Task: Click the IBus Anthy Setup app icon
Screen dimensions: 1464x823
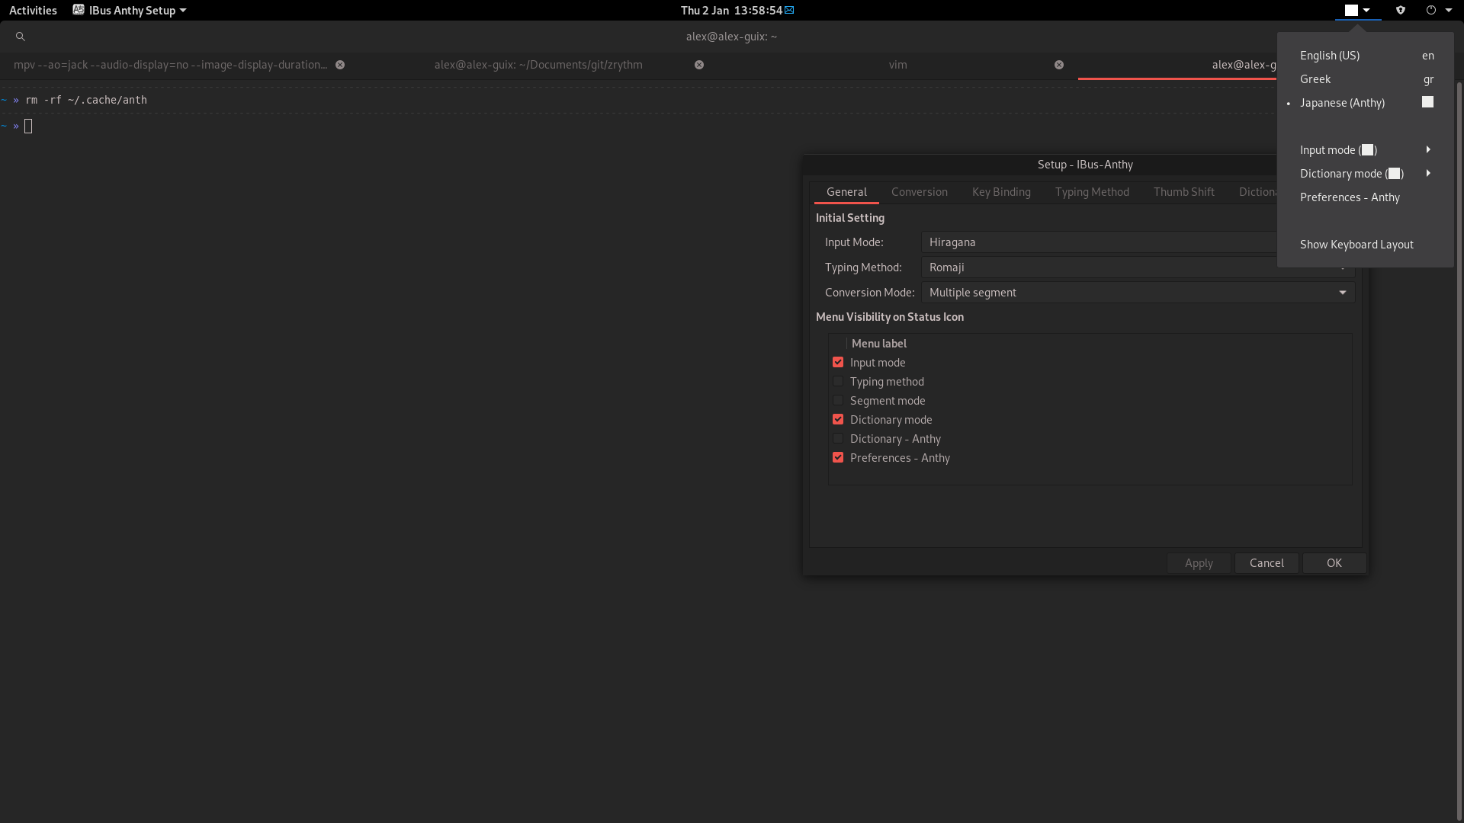Action: [79, 11]
